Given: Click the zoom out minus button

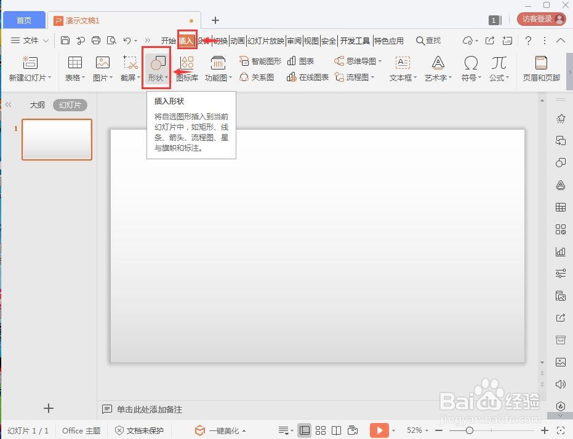Looking at the screenshot, I should coord(439,430).
